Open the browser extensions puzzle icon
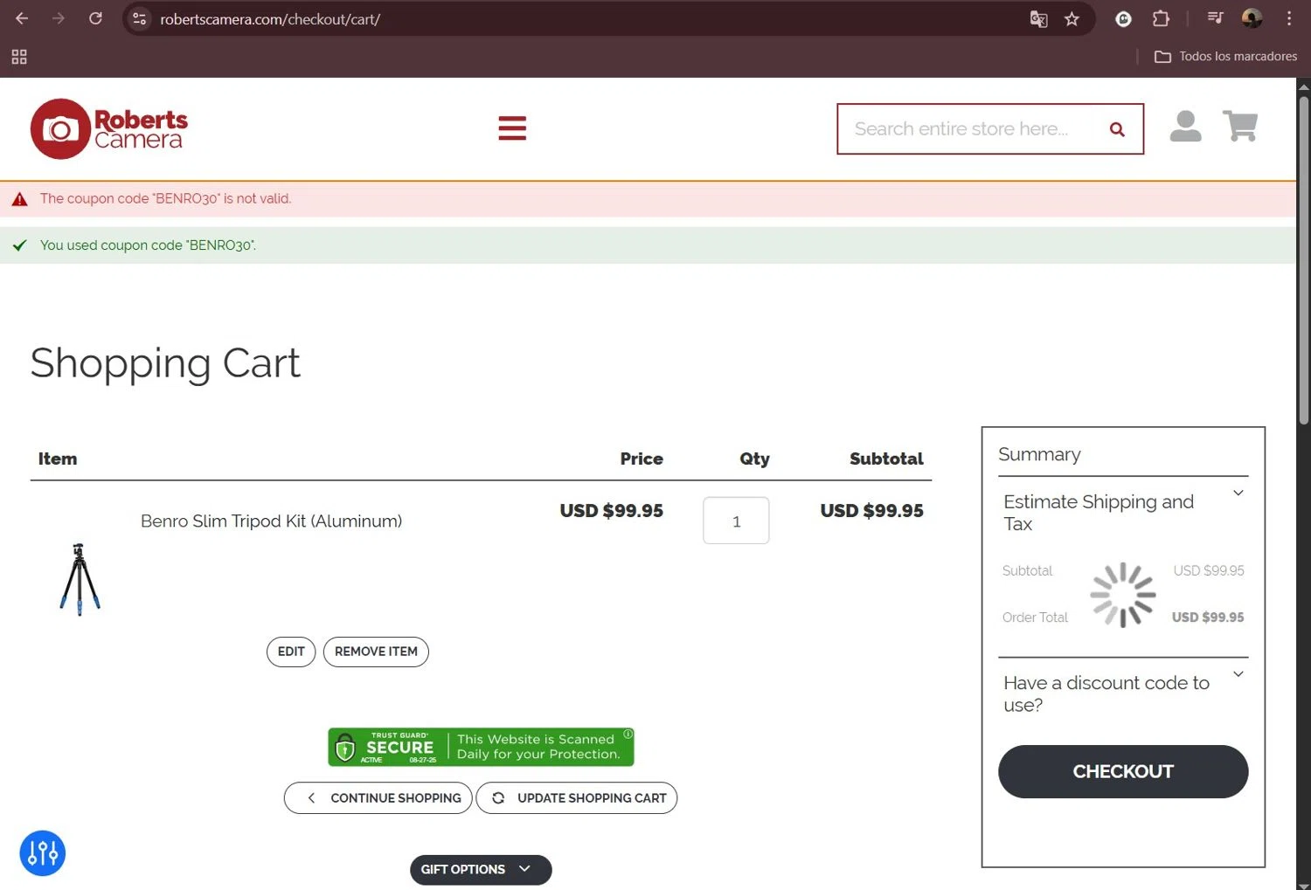This screenshot has width=1311, height=890. [1161, 18]
